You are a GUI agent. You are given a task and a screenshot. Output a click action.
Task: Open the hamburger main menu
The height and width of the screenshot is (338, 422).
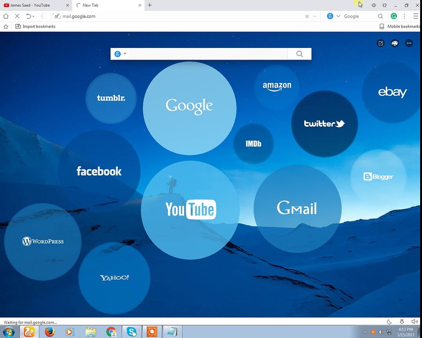pyautogui.click(x=415, y=16)
